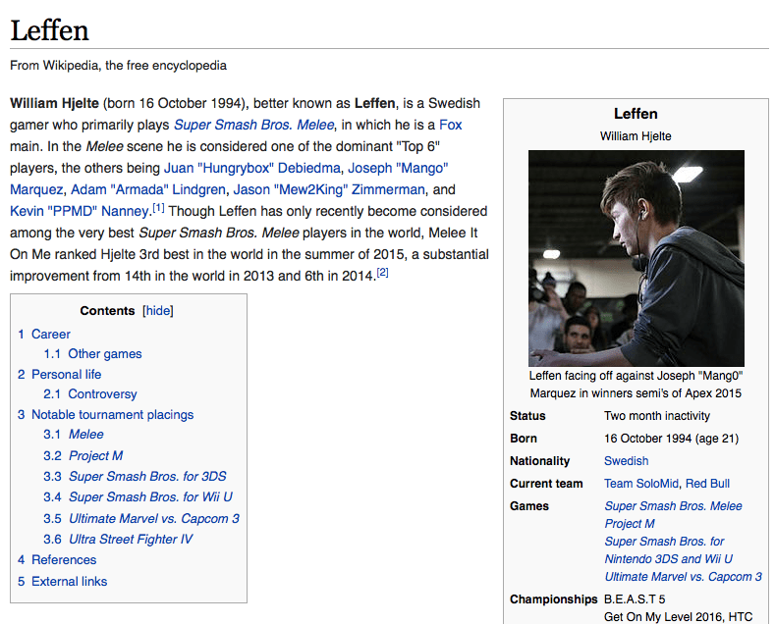
Task: Go to External links section
Action: tap(69, 581)
